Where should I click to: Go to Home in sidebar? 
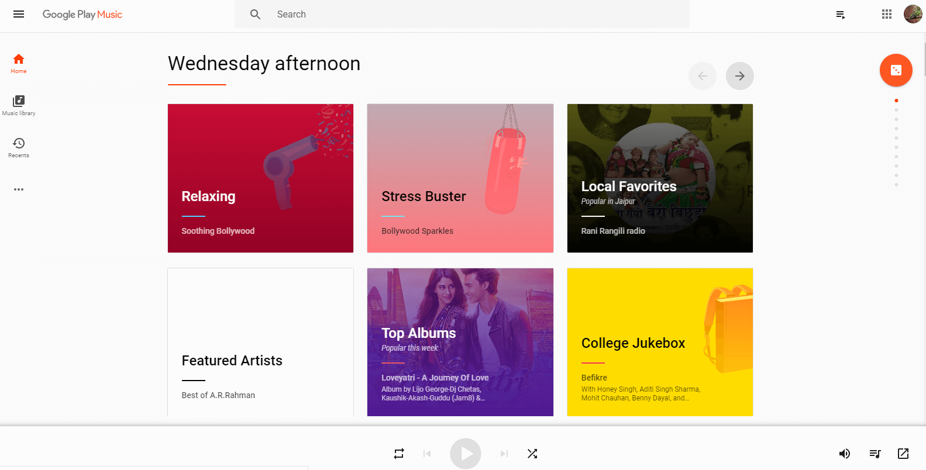coord(19,63)
